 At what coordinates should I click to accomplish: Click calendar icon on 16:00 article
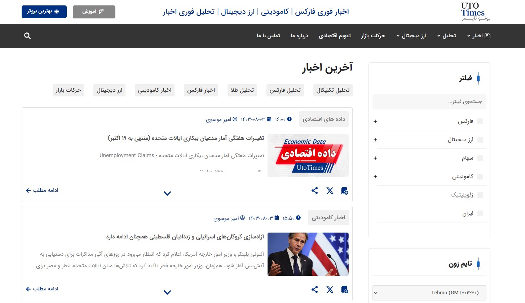pos(269,119)
